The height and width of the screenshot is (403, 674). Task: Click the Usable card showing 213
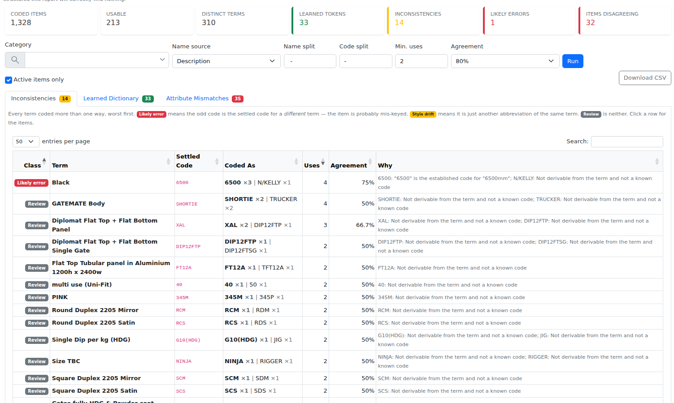147,20
